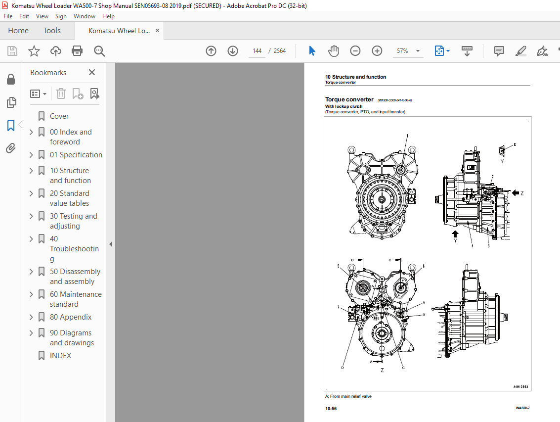This screenshot has height=422, width=560.
Task: Open page thumbnails panel
Action: pos(11,102)
